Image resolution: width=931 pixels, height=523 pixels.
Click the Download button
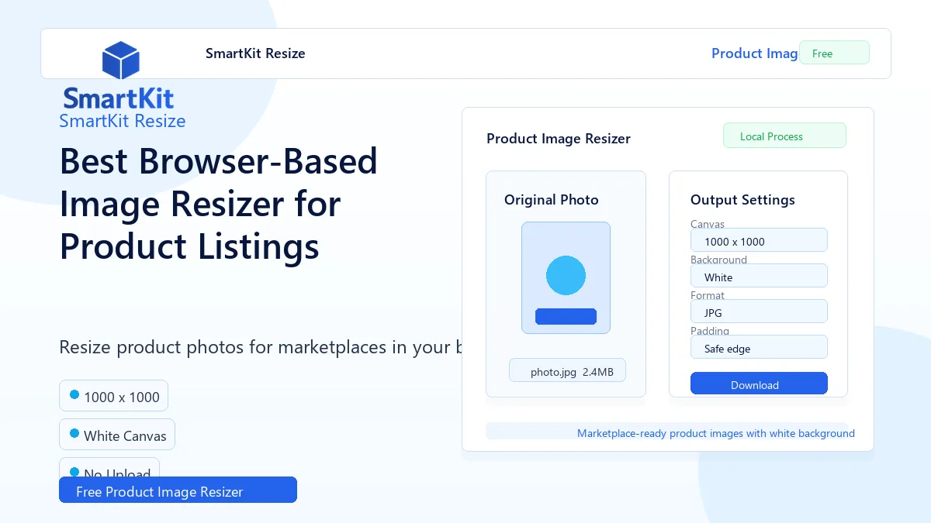pos(759,384)
